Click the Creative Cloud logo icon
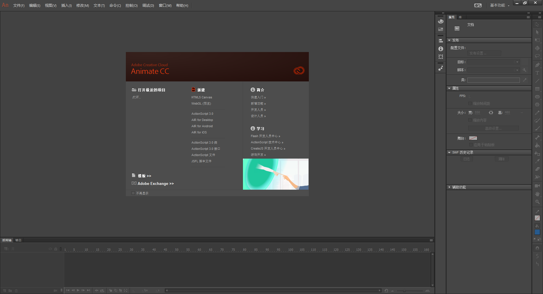This screenshot has height=294, width=543. point(299,70)
